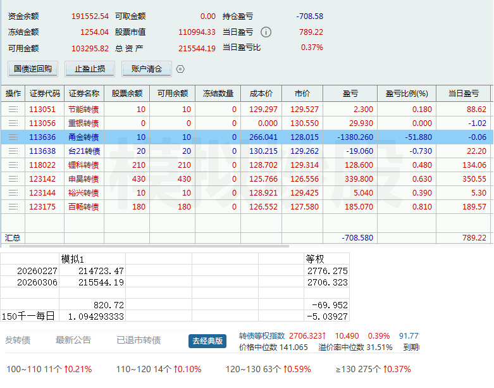
Task: Click the operation icon for 裕兴转债
Action: pyautogui.click(x=13, y=193)
